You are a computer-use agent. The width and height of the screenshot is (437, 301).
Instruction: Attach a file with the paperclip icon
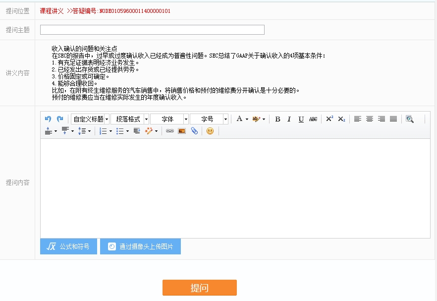coord(194,131)
